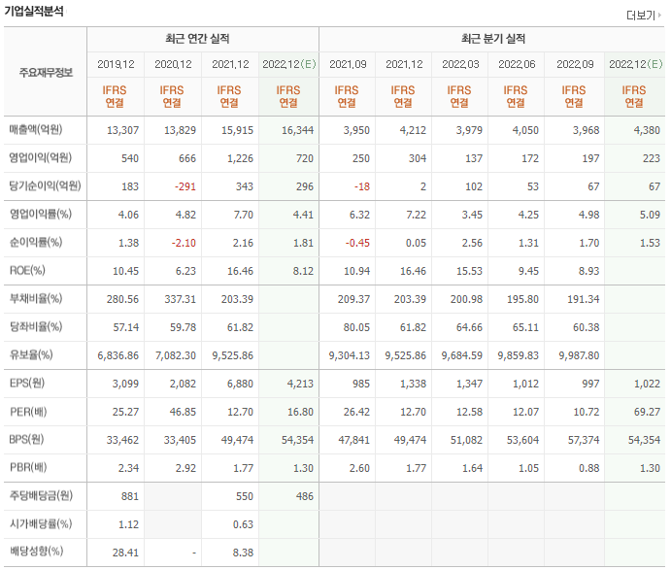Screen dimensions: 671x570
Task: Click the 343 net income value
Action: [245, 187]
